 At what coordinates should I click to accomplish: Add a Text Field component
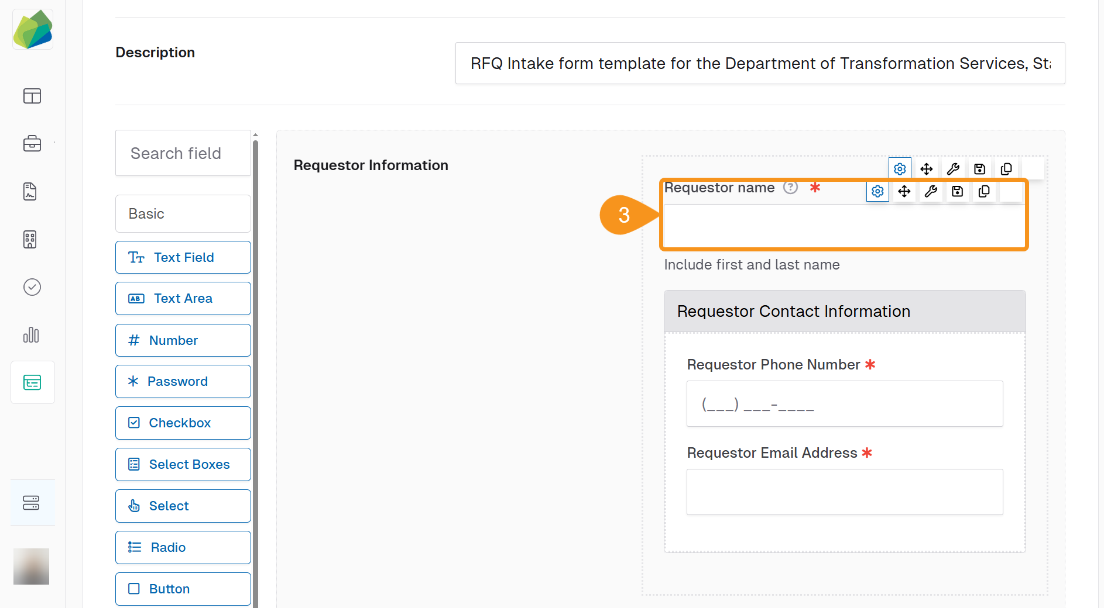tap(183, 257)
